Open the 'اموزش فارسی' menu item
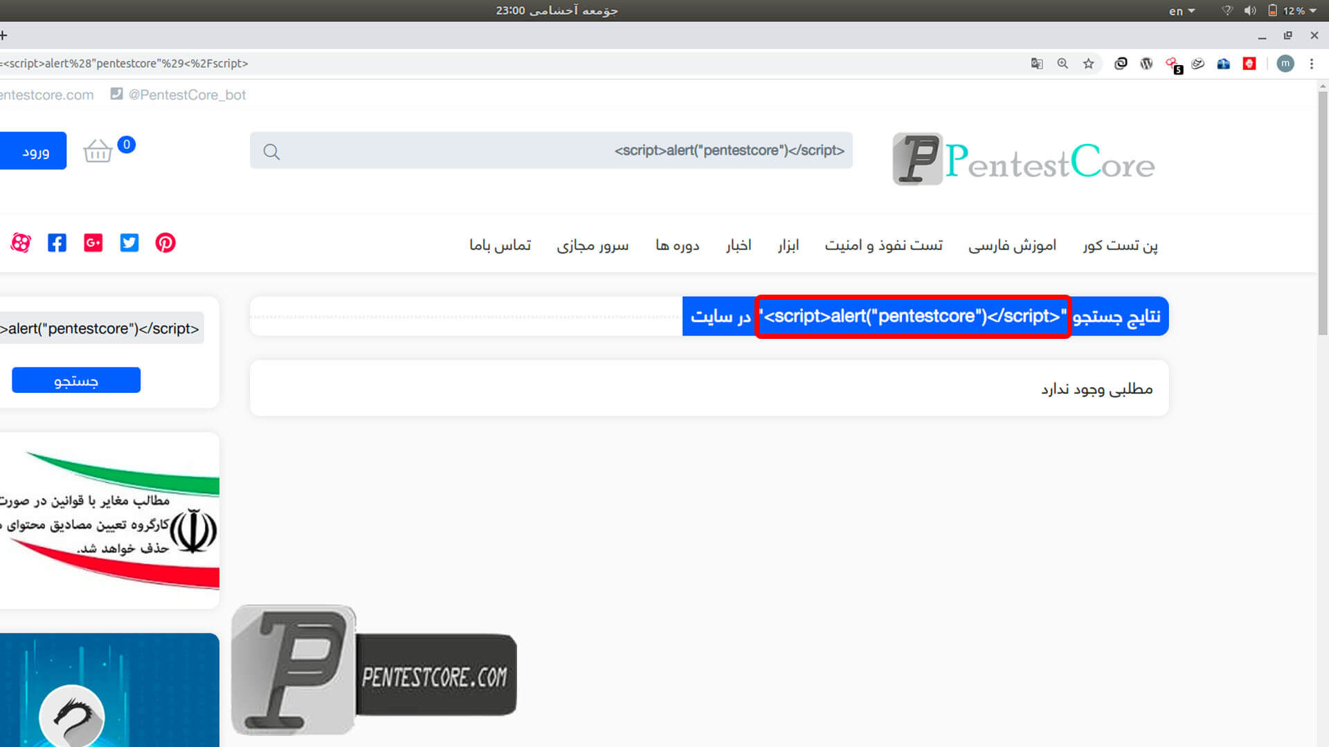Image resolution: width=1329 pixels, height=747 pixels. [1012, 245]
